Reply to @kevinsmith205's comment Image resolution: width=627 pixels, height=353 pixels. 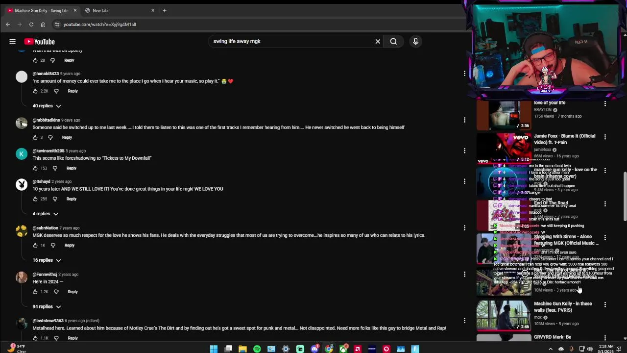point(71,168)
